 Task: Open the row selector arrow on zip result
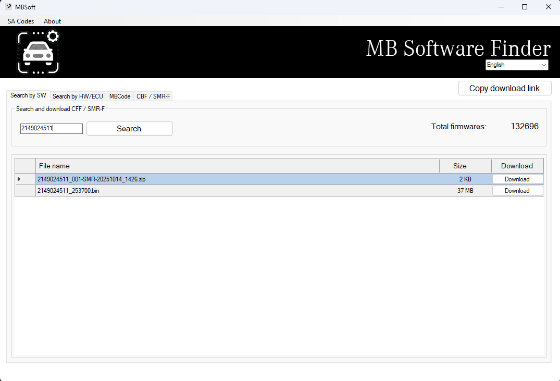pos(19,179)
